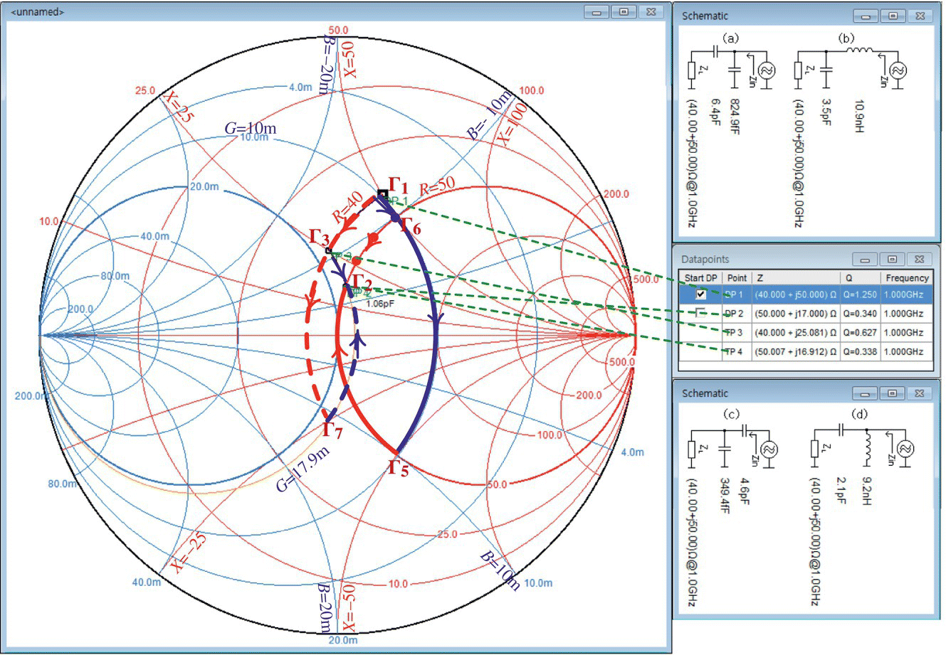
Task: Click the (50.007 + j16.912) Ω impedance cell
Action: coord(795,351)
